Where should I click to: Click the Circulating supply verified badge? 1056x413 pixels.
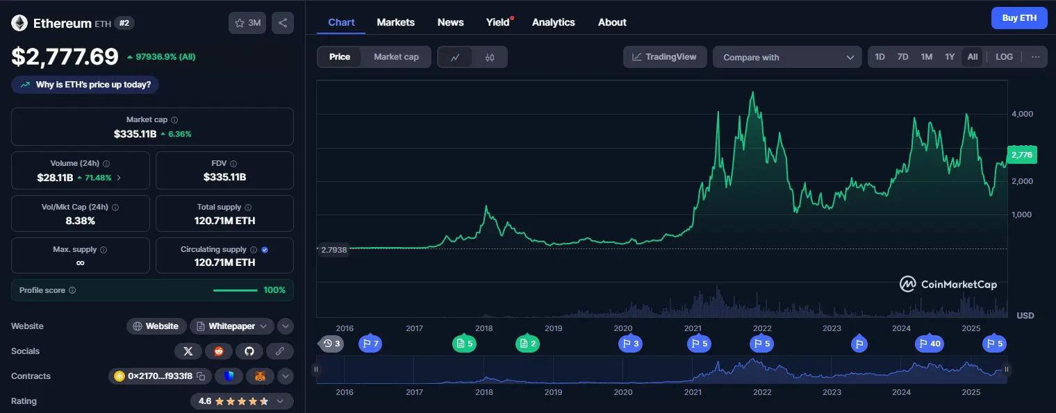click(265, 250)
